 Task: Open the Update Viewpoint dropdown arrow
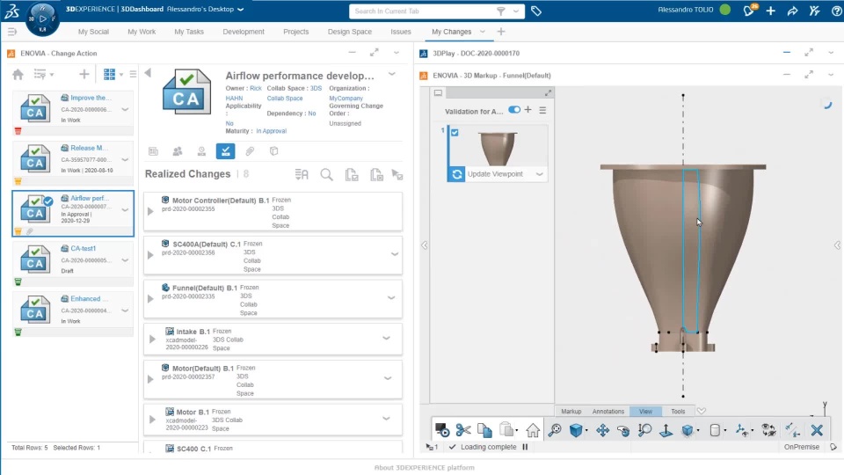point(539,174)
